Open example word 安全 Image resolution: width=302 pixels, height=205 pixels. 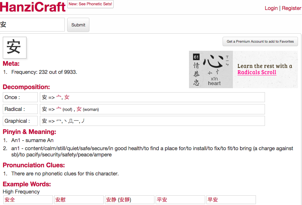10,200
